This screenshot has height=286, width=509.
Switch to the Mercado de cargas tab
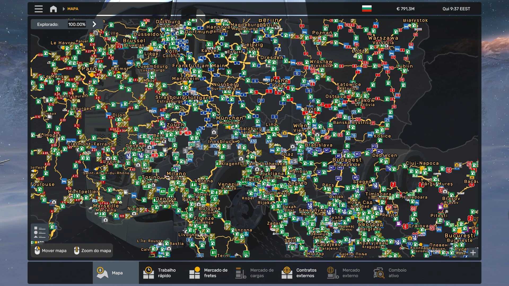(254, 273)
